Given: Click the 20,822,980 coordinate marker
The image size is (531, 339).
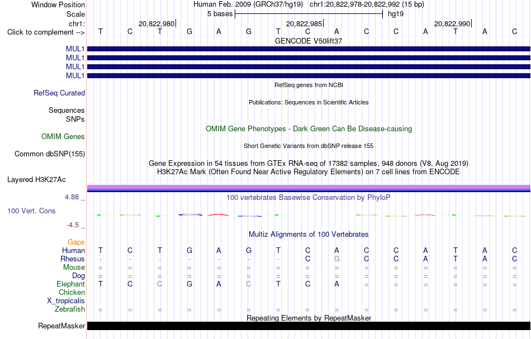Looking at the screenshot, I should coord(157,23).
